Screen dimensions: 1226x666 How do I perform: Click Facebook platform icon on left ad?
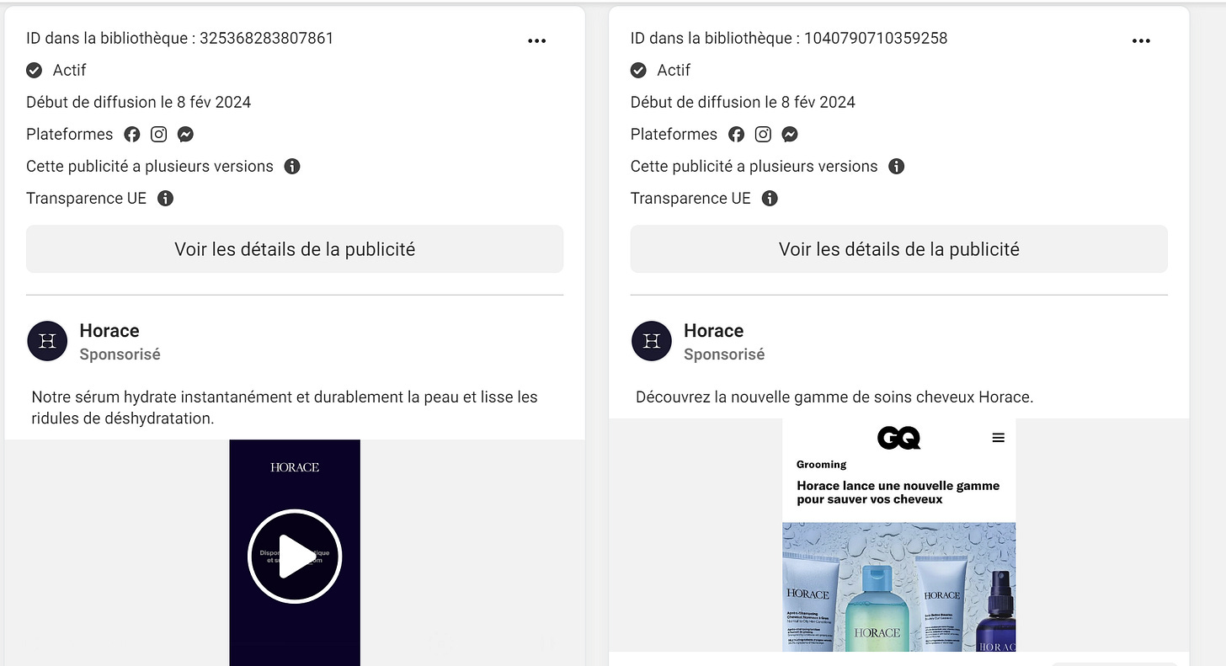tap(132, 134)
